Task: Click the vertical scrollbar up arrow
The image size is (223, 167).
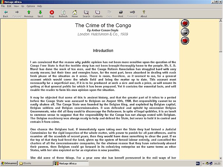Action: pyautogui.click(x=220, y=20)
